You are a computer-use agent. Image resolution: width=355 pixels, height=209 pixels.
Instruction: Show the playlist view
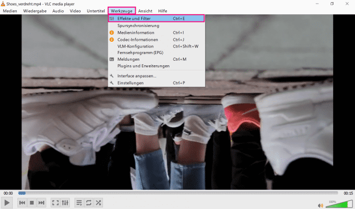pyautogui.click(x=79, y=203)
